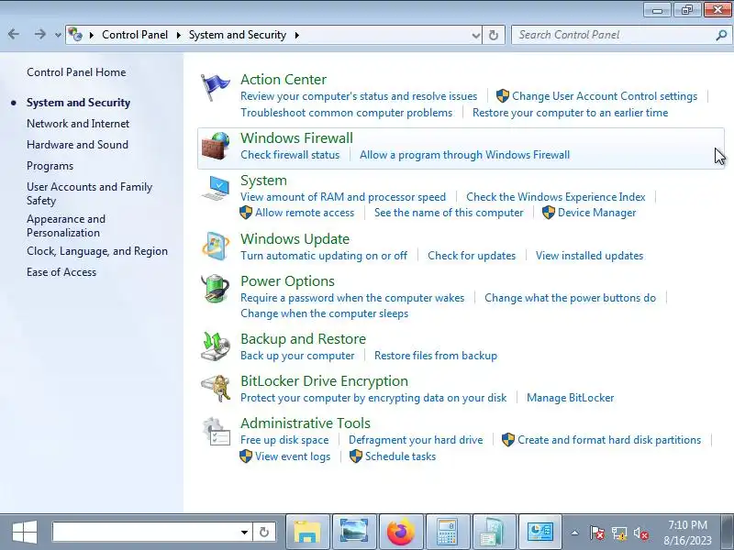Click the Windows Firewall brick wall icon
Viewport: 734px width, 550px height.
[216, 146]
